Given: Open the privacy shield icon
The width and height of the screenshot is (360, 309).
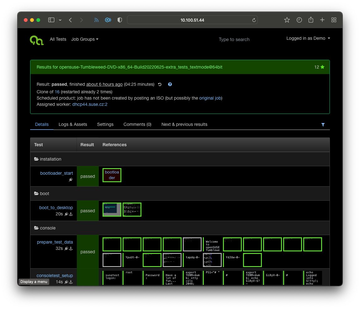Looking at the screenshot, I should coord(119,20).
